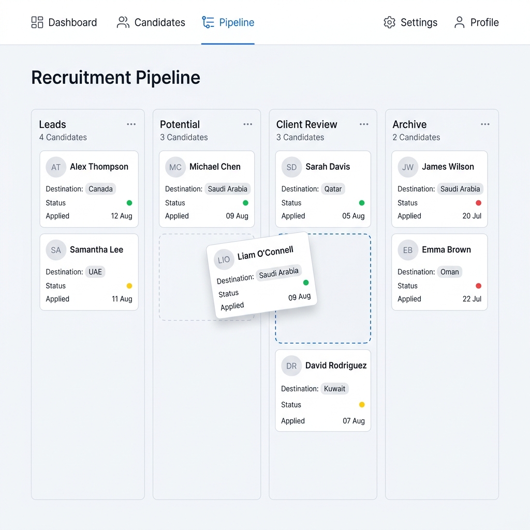
Task: Click the EB avatar of Emma Brown
Action: pos(408,250)
